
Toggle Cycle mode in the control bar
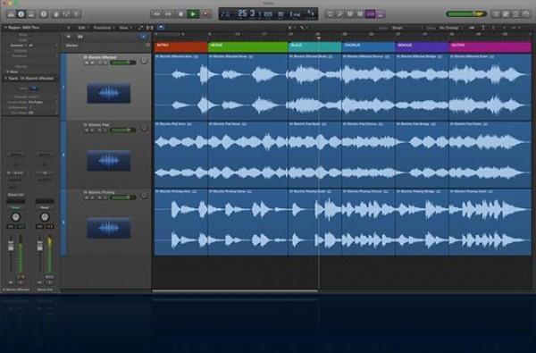point(330,14)
